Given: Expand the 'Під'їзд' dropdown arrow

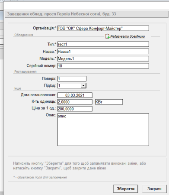Looking at the screenshot, I should click(83, 86).
